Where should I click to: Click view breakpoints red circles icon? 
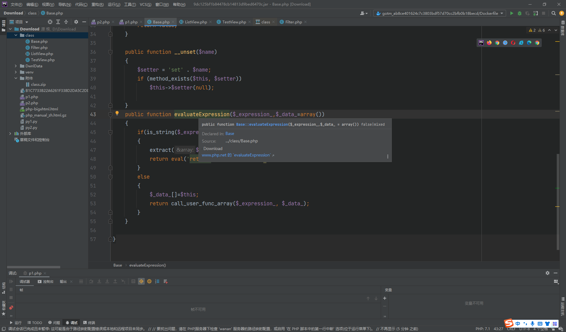tap(11, 307)
